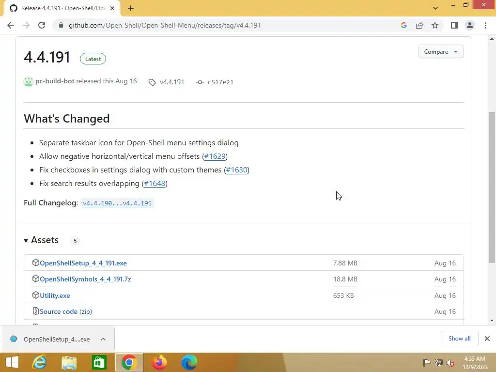
Task: Open pull request #1630
Action: click(x=236, y=170)
